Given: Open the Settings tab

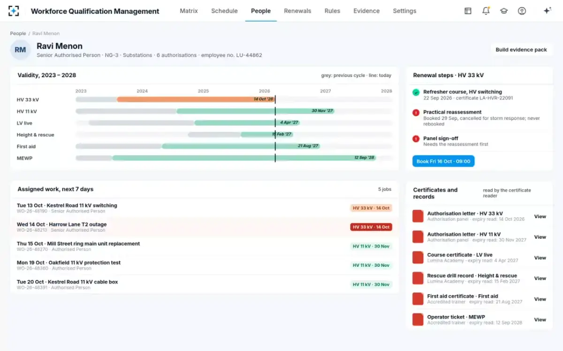Looking at the screenshot, I should pos(404,11).
